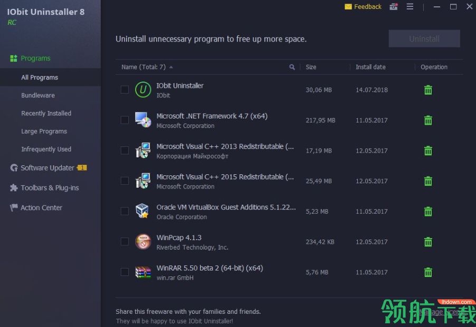476x327 pixels.
Task: Click the '14.07.2018' install date
Action: (x=372, y=90)
